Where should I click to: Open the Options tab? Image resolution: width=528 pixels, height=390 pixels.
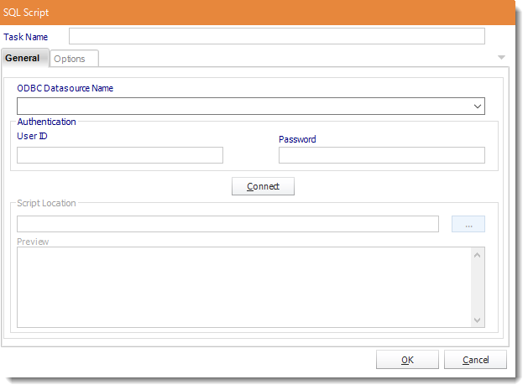(x=74, y=59)
